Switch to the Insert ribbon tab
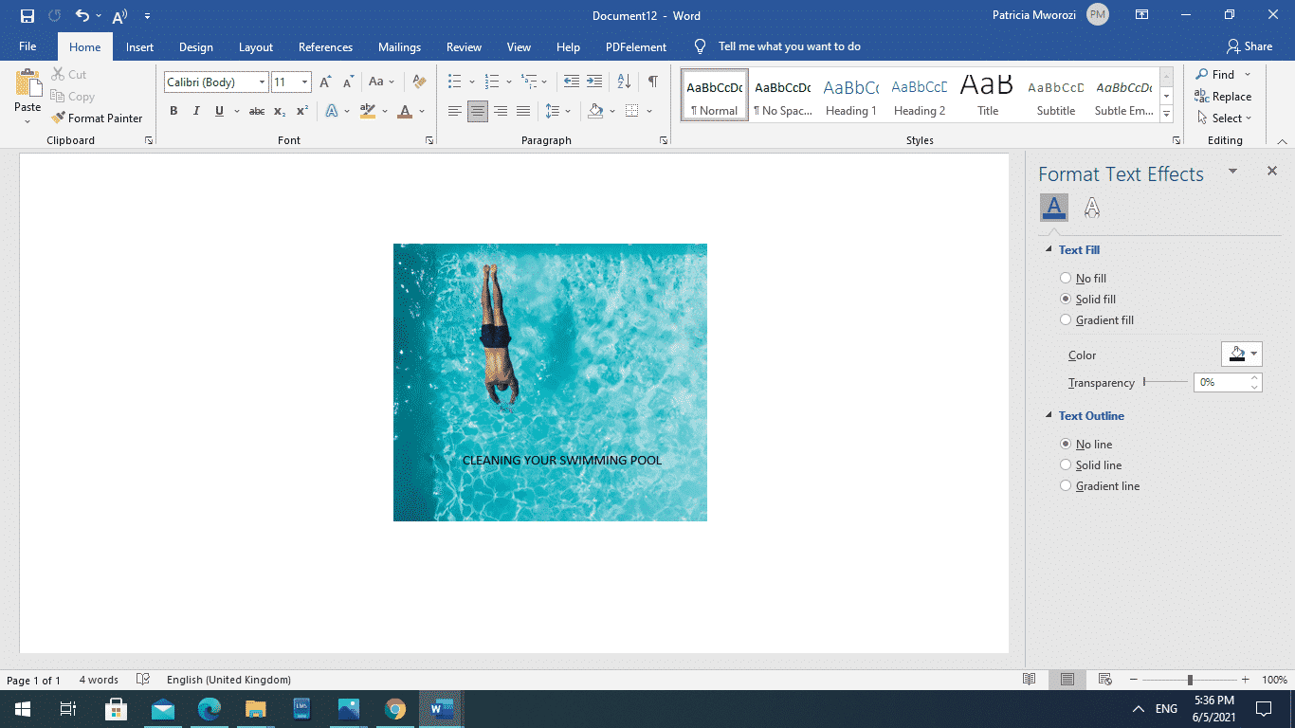The height and width of the screenshot is (728, 1295). [x=139, y=45]
